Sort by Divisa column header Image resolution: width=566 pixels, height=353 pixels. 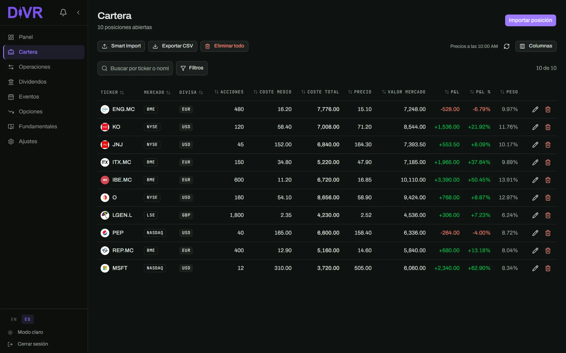click(x=191, y=92)
